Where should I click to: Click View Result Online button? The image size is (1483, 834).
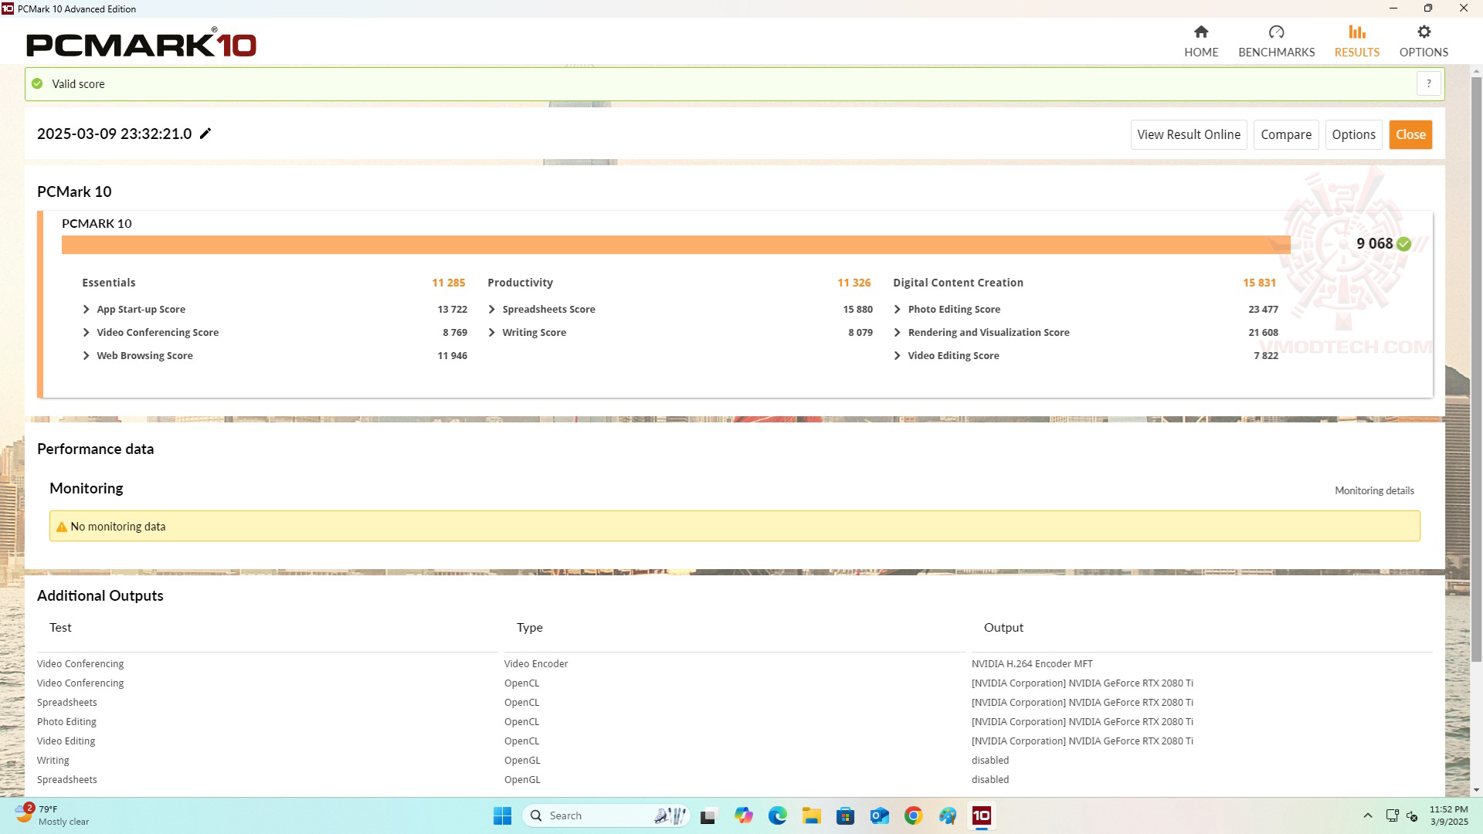click(x=1188, y=134)
